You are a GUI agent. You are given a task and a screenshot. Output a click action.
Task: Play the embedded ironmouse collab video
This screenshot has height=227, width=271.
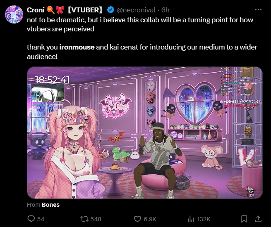pos(145,133)
